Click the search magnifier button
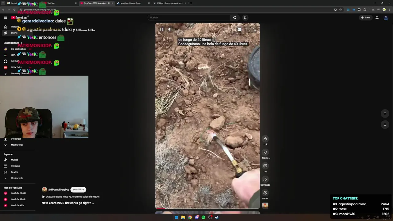The height and width of the screenshot is (221, 393). pos(235,17)
